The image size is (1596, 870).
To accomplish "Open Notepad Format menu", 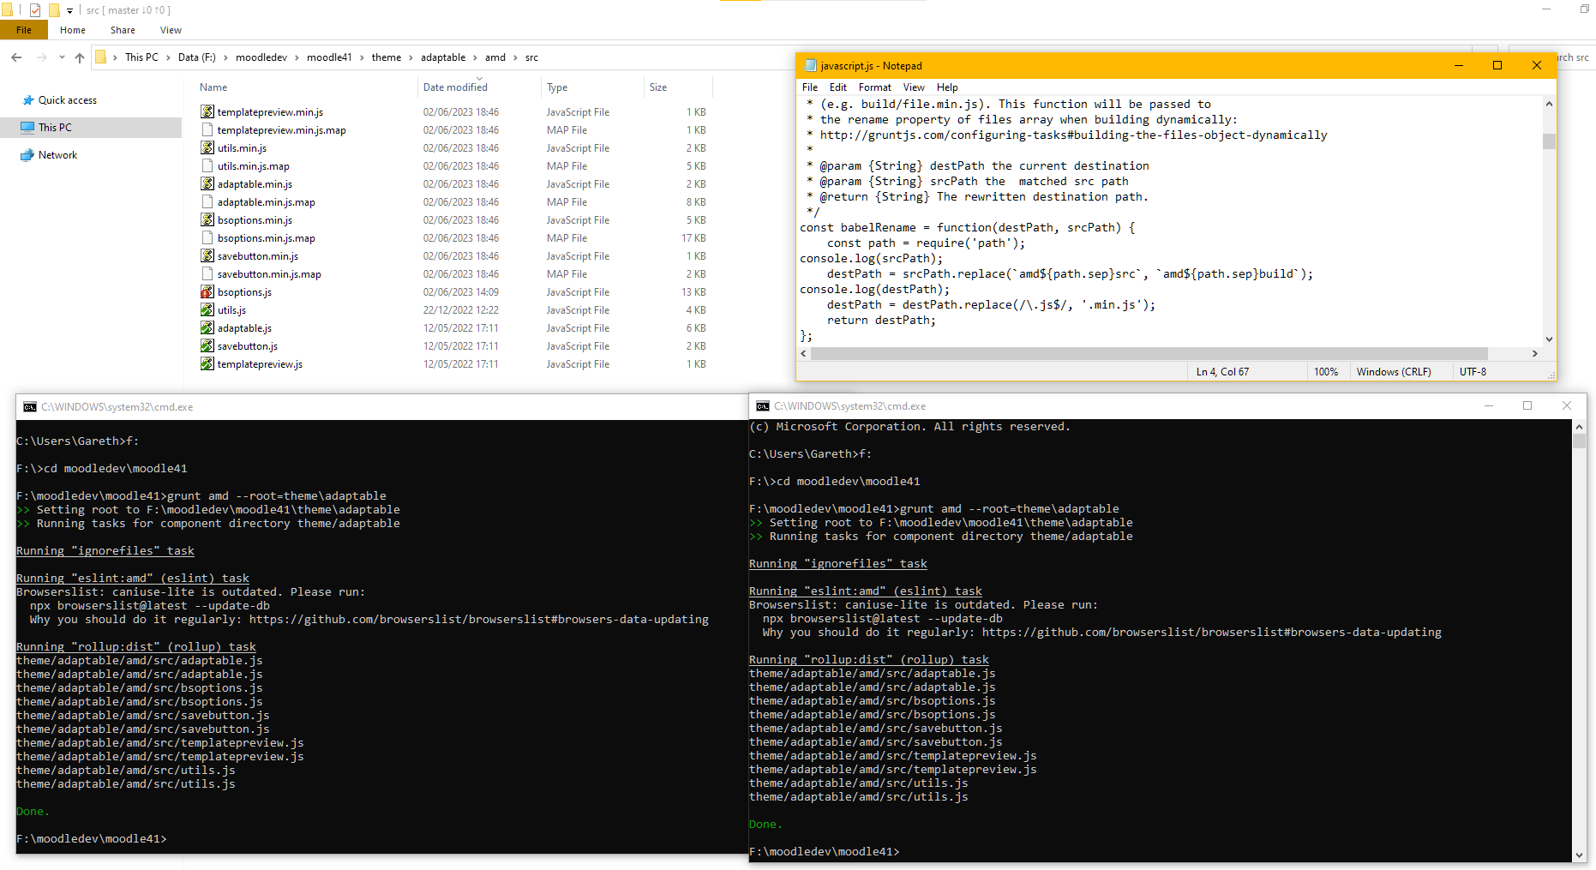I will (874, 87).
